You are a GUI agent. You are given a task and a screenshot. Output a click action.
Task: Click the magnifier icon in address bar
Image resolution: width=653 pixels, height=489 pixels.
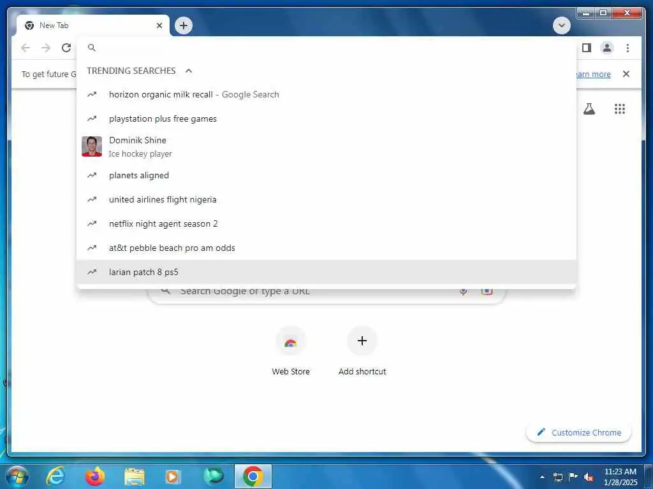[x=92, y=48]
